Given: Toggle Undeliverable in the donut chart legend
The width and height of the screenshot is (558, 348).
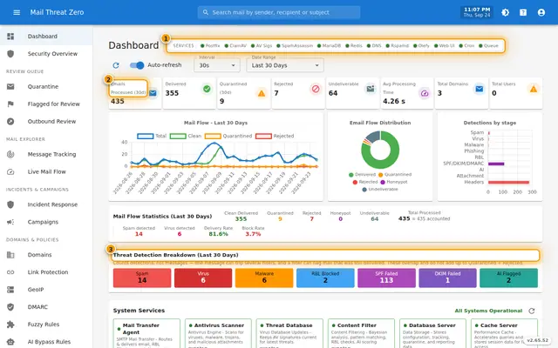Looking at the screenshot, I should pyautogui.click(x=380, y=190).
